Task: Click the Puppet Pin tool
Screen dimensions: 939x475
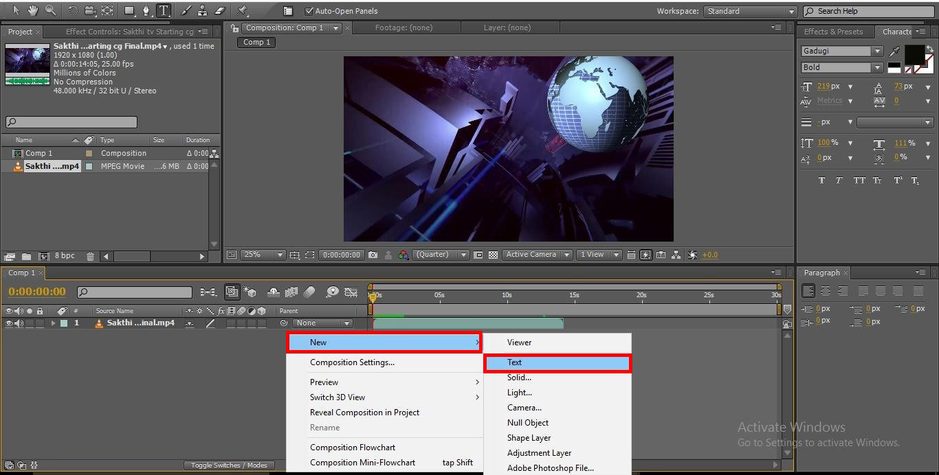Action: (x=242, y=11)
